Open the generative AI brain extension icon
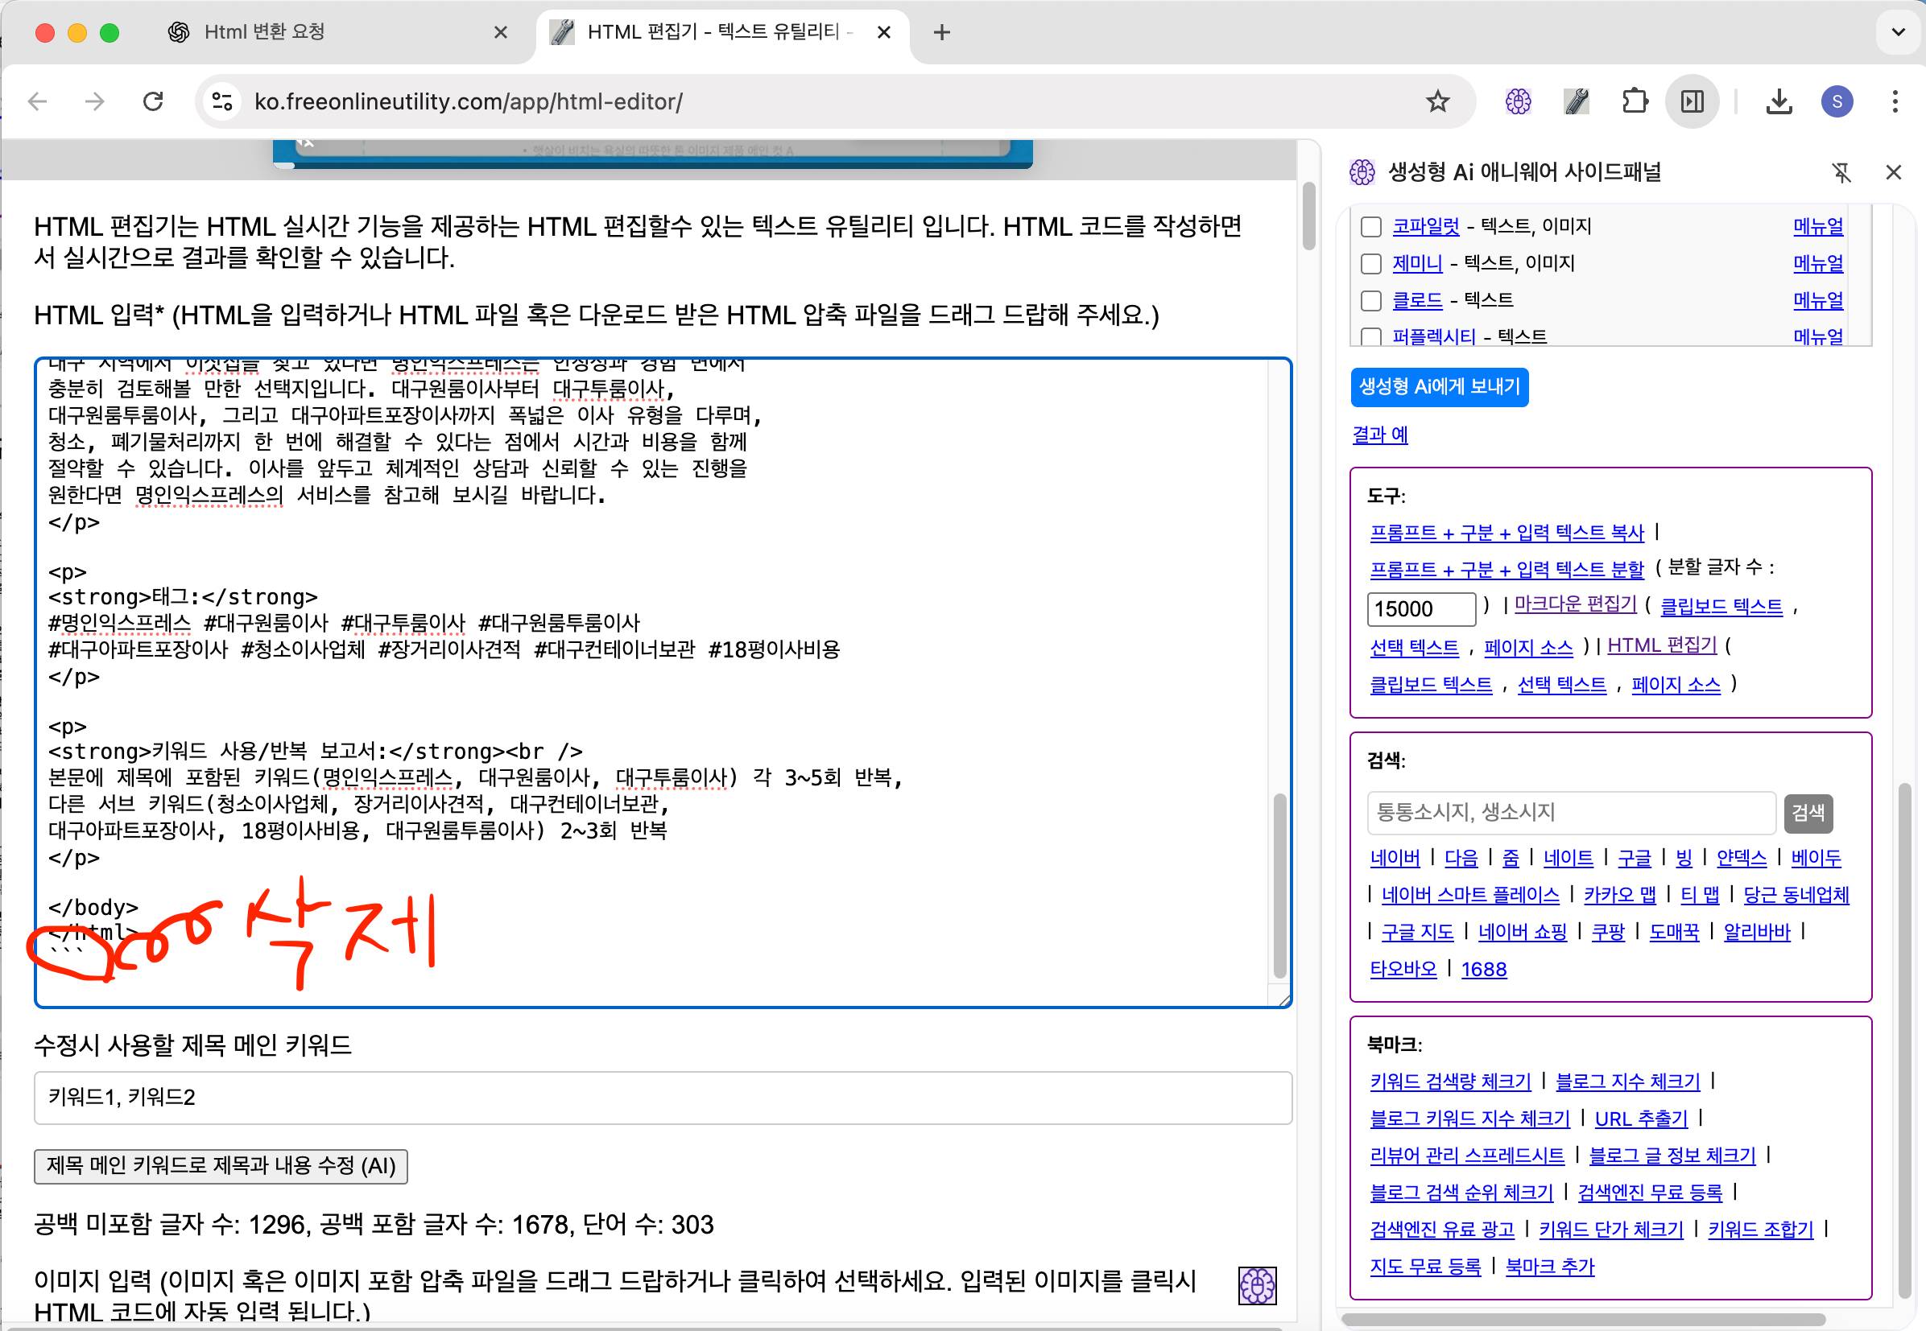 coord(1518,101)
